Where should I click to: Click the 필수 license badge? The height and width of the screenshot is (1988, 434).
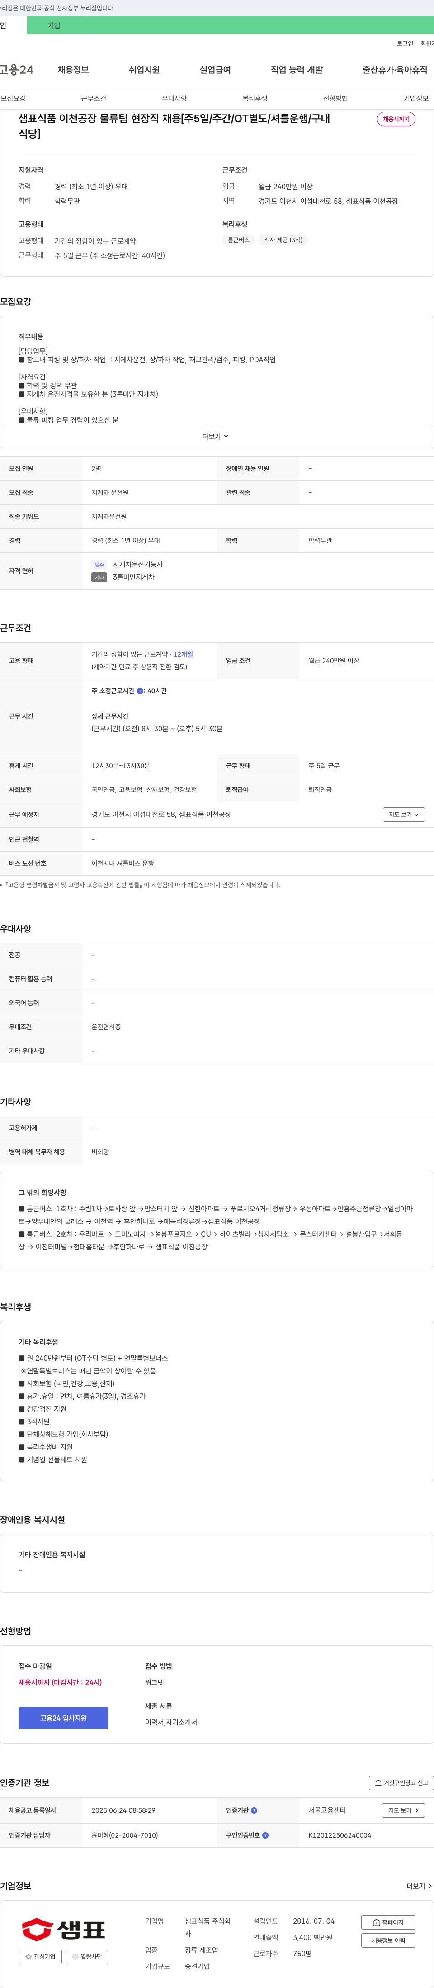point(99,565)
